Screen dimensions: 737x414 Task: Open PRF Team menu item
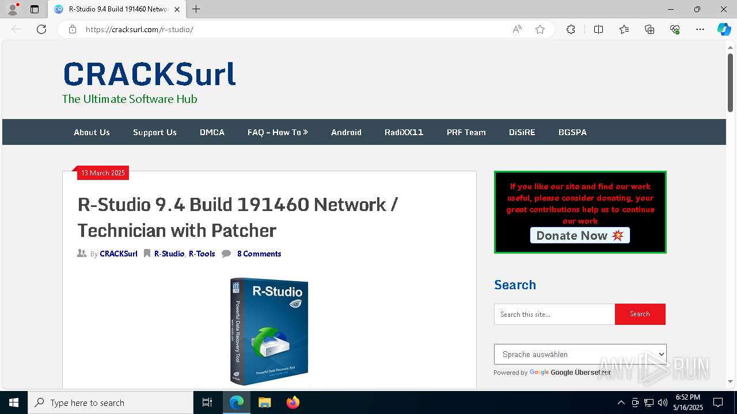pyautogui.click(x=466, y=132)
